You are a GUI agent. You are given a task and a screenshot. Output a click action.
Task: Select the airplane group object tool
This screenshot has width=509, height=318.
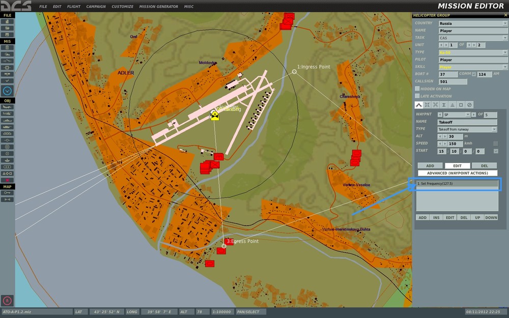[7, 107]
